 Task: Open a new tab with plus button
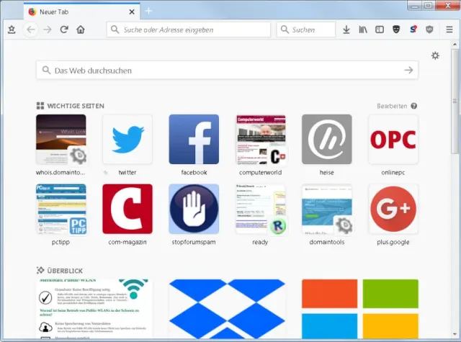[x=149, y=12]
